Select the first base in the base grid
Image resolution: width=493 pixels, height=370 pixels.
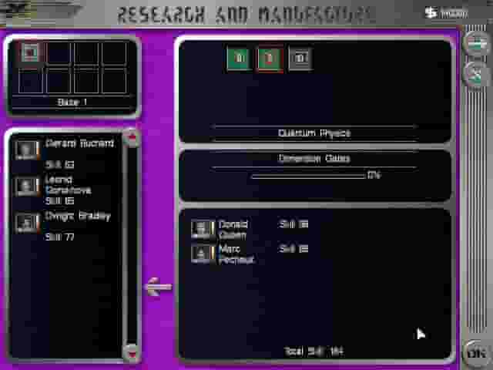click(x=30, y=52)
